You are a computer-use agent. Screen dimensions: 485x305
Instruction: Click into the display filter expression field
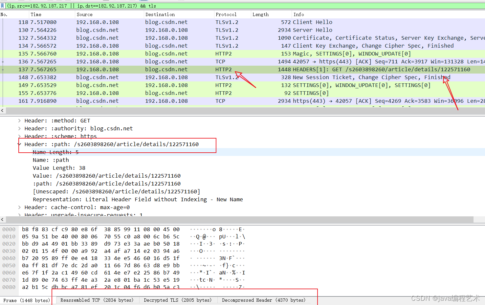click(x=230, y=6)
